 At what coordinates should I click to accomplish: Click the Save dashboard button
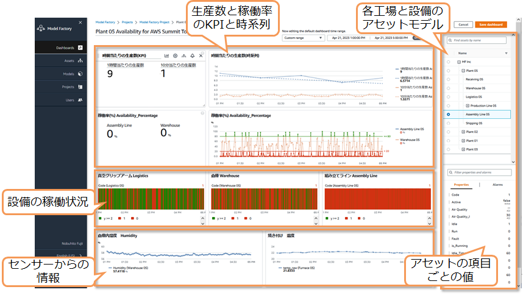(491, 24)
